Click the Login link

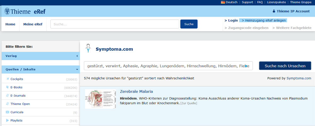tap(231, 20)
